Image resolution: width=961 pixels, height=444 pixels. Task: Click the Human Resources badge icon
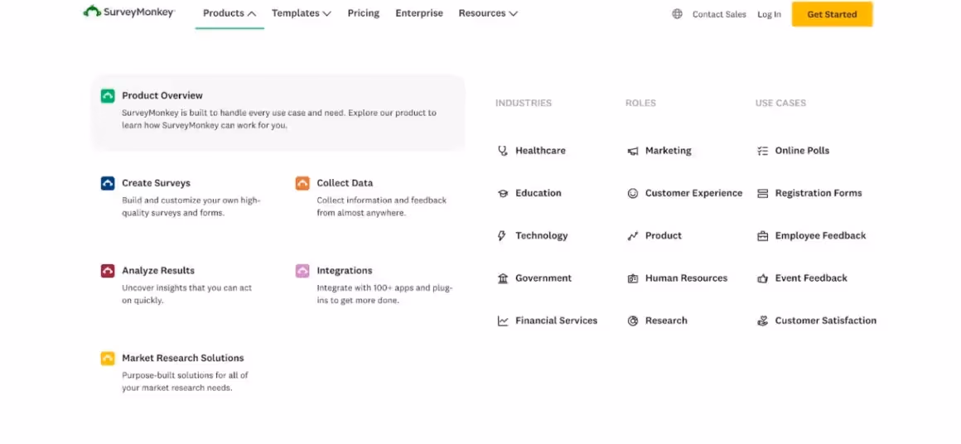(x=632, y=278)
